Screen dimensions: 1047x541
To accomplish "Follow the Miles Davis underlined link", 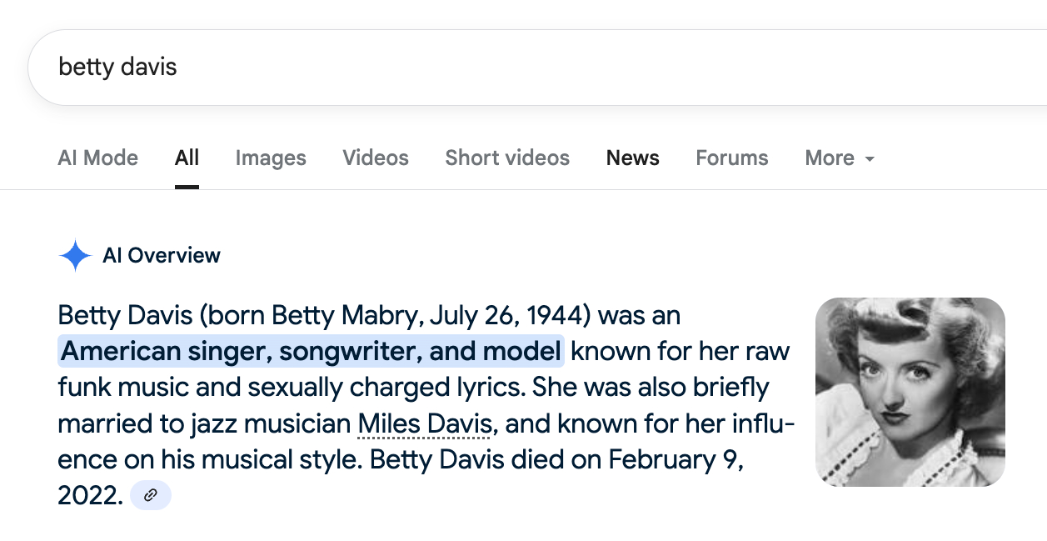I will point(425,424).
